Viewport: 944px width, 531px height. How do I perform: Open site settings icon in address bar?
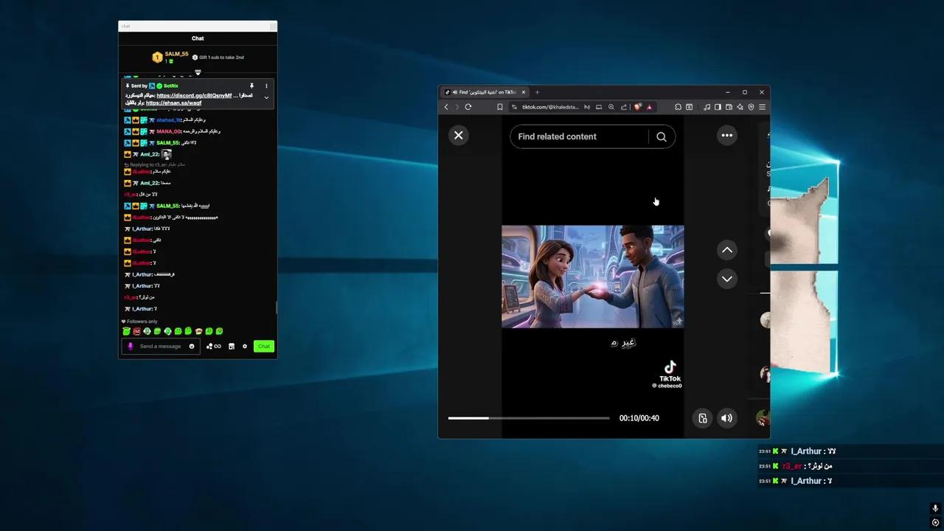[x=514, y=107]
